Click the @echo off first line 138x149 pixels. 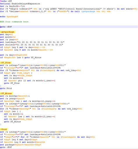pyautogui.click(x=6, y=1)
